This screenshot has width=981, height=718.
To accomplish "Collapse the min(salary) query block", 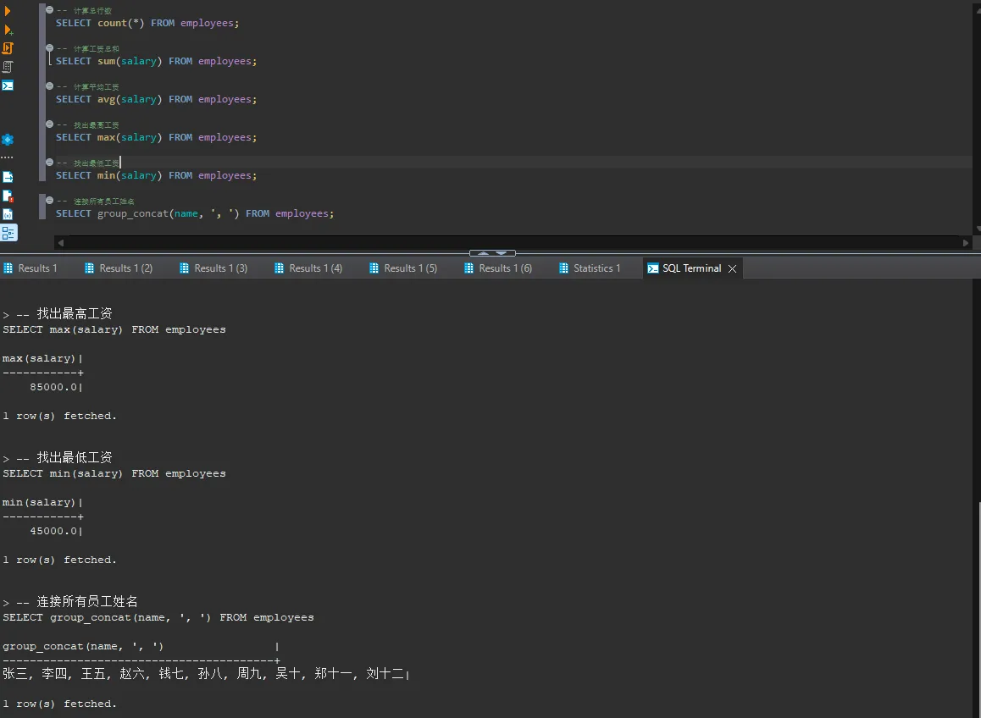I will (49, 162).
